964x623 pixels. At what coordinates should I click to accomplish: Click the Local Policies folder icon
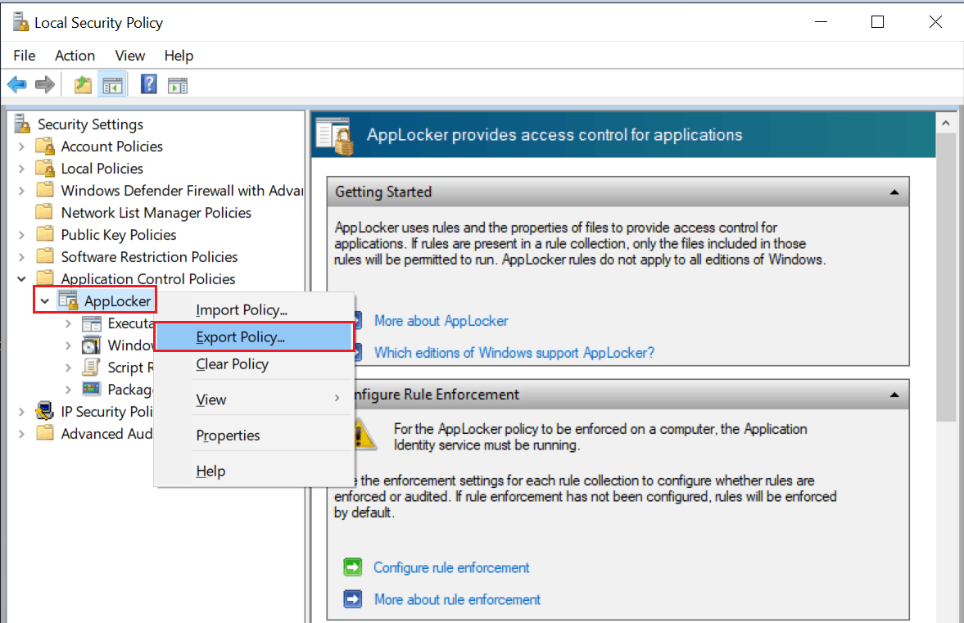pyautogui.click(x=45, y=169)
